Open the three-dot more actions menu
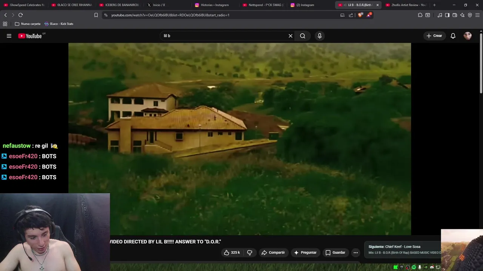Viewport: 483px width, 271px height. [x=355, y=253]
